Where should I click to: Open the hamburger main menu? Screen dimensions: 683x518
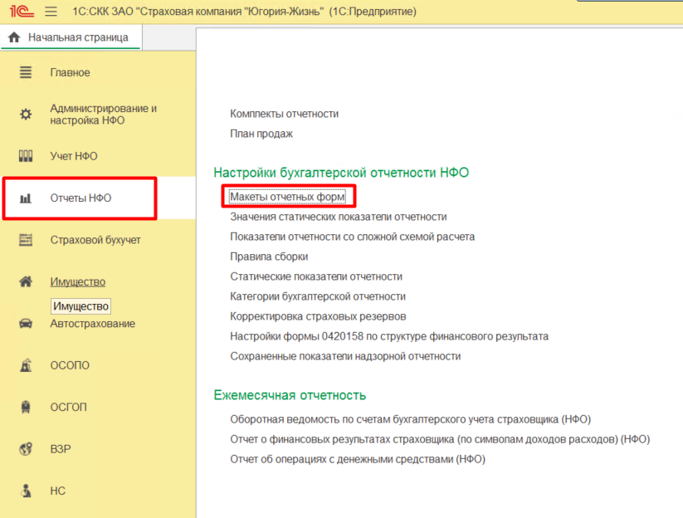point(51,12)
